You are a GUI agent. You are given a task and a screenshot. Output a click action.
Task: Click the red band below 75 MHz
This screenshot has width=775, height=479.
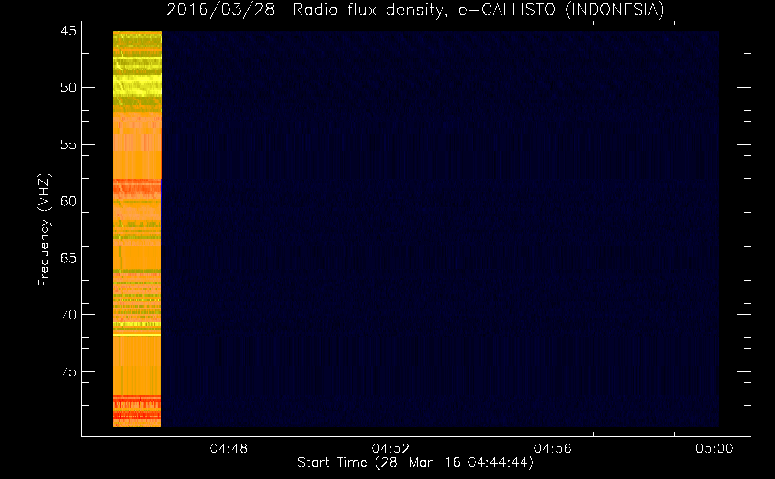point(137,407)
